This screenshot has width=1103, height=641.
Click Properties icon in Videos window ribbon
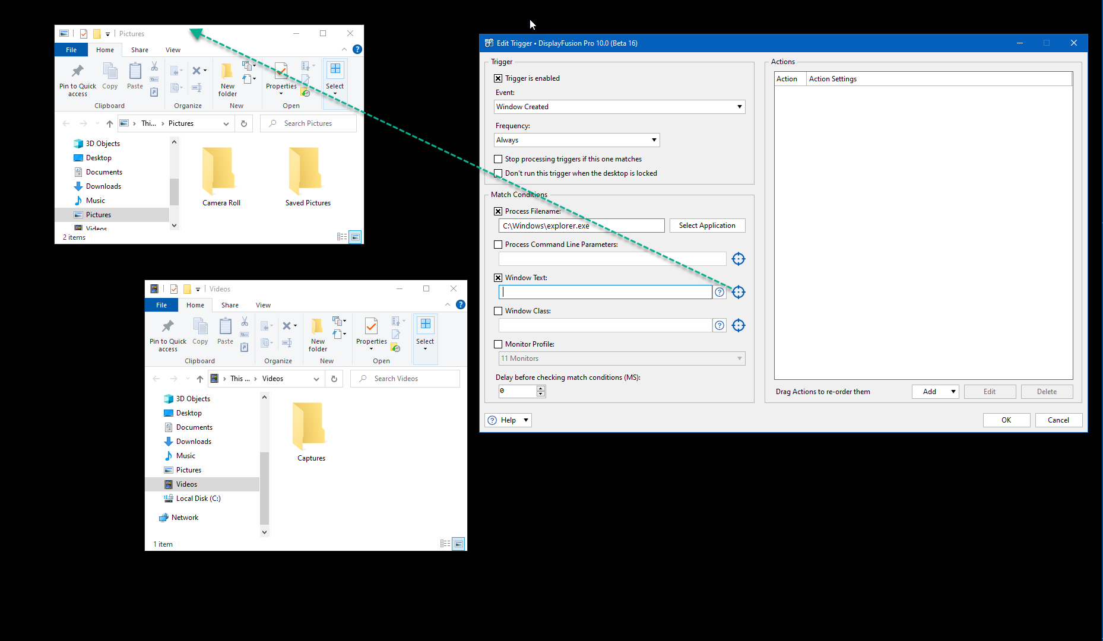pyautogui.click(x=371, y=332)
